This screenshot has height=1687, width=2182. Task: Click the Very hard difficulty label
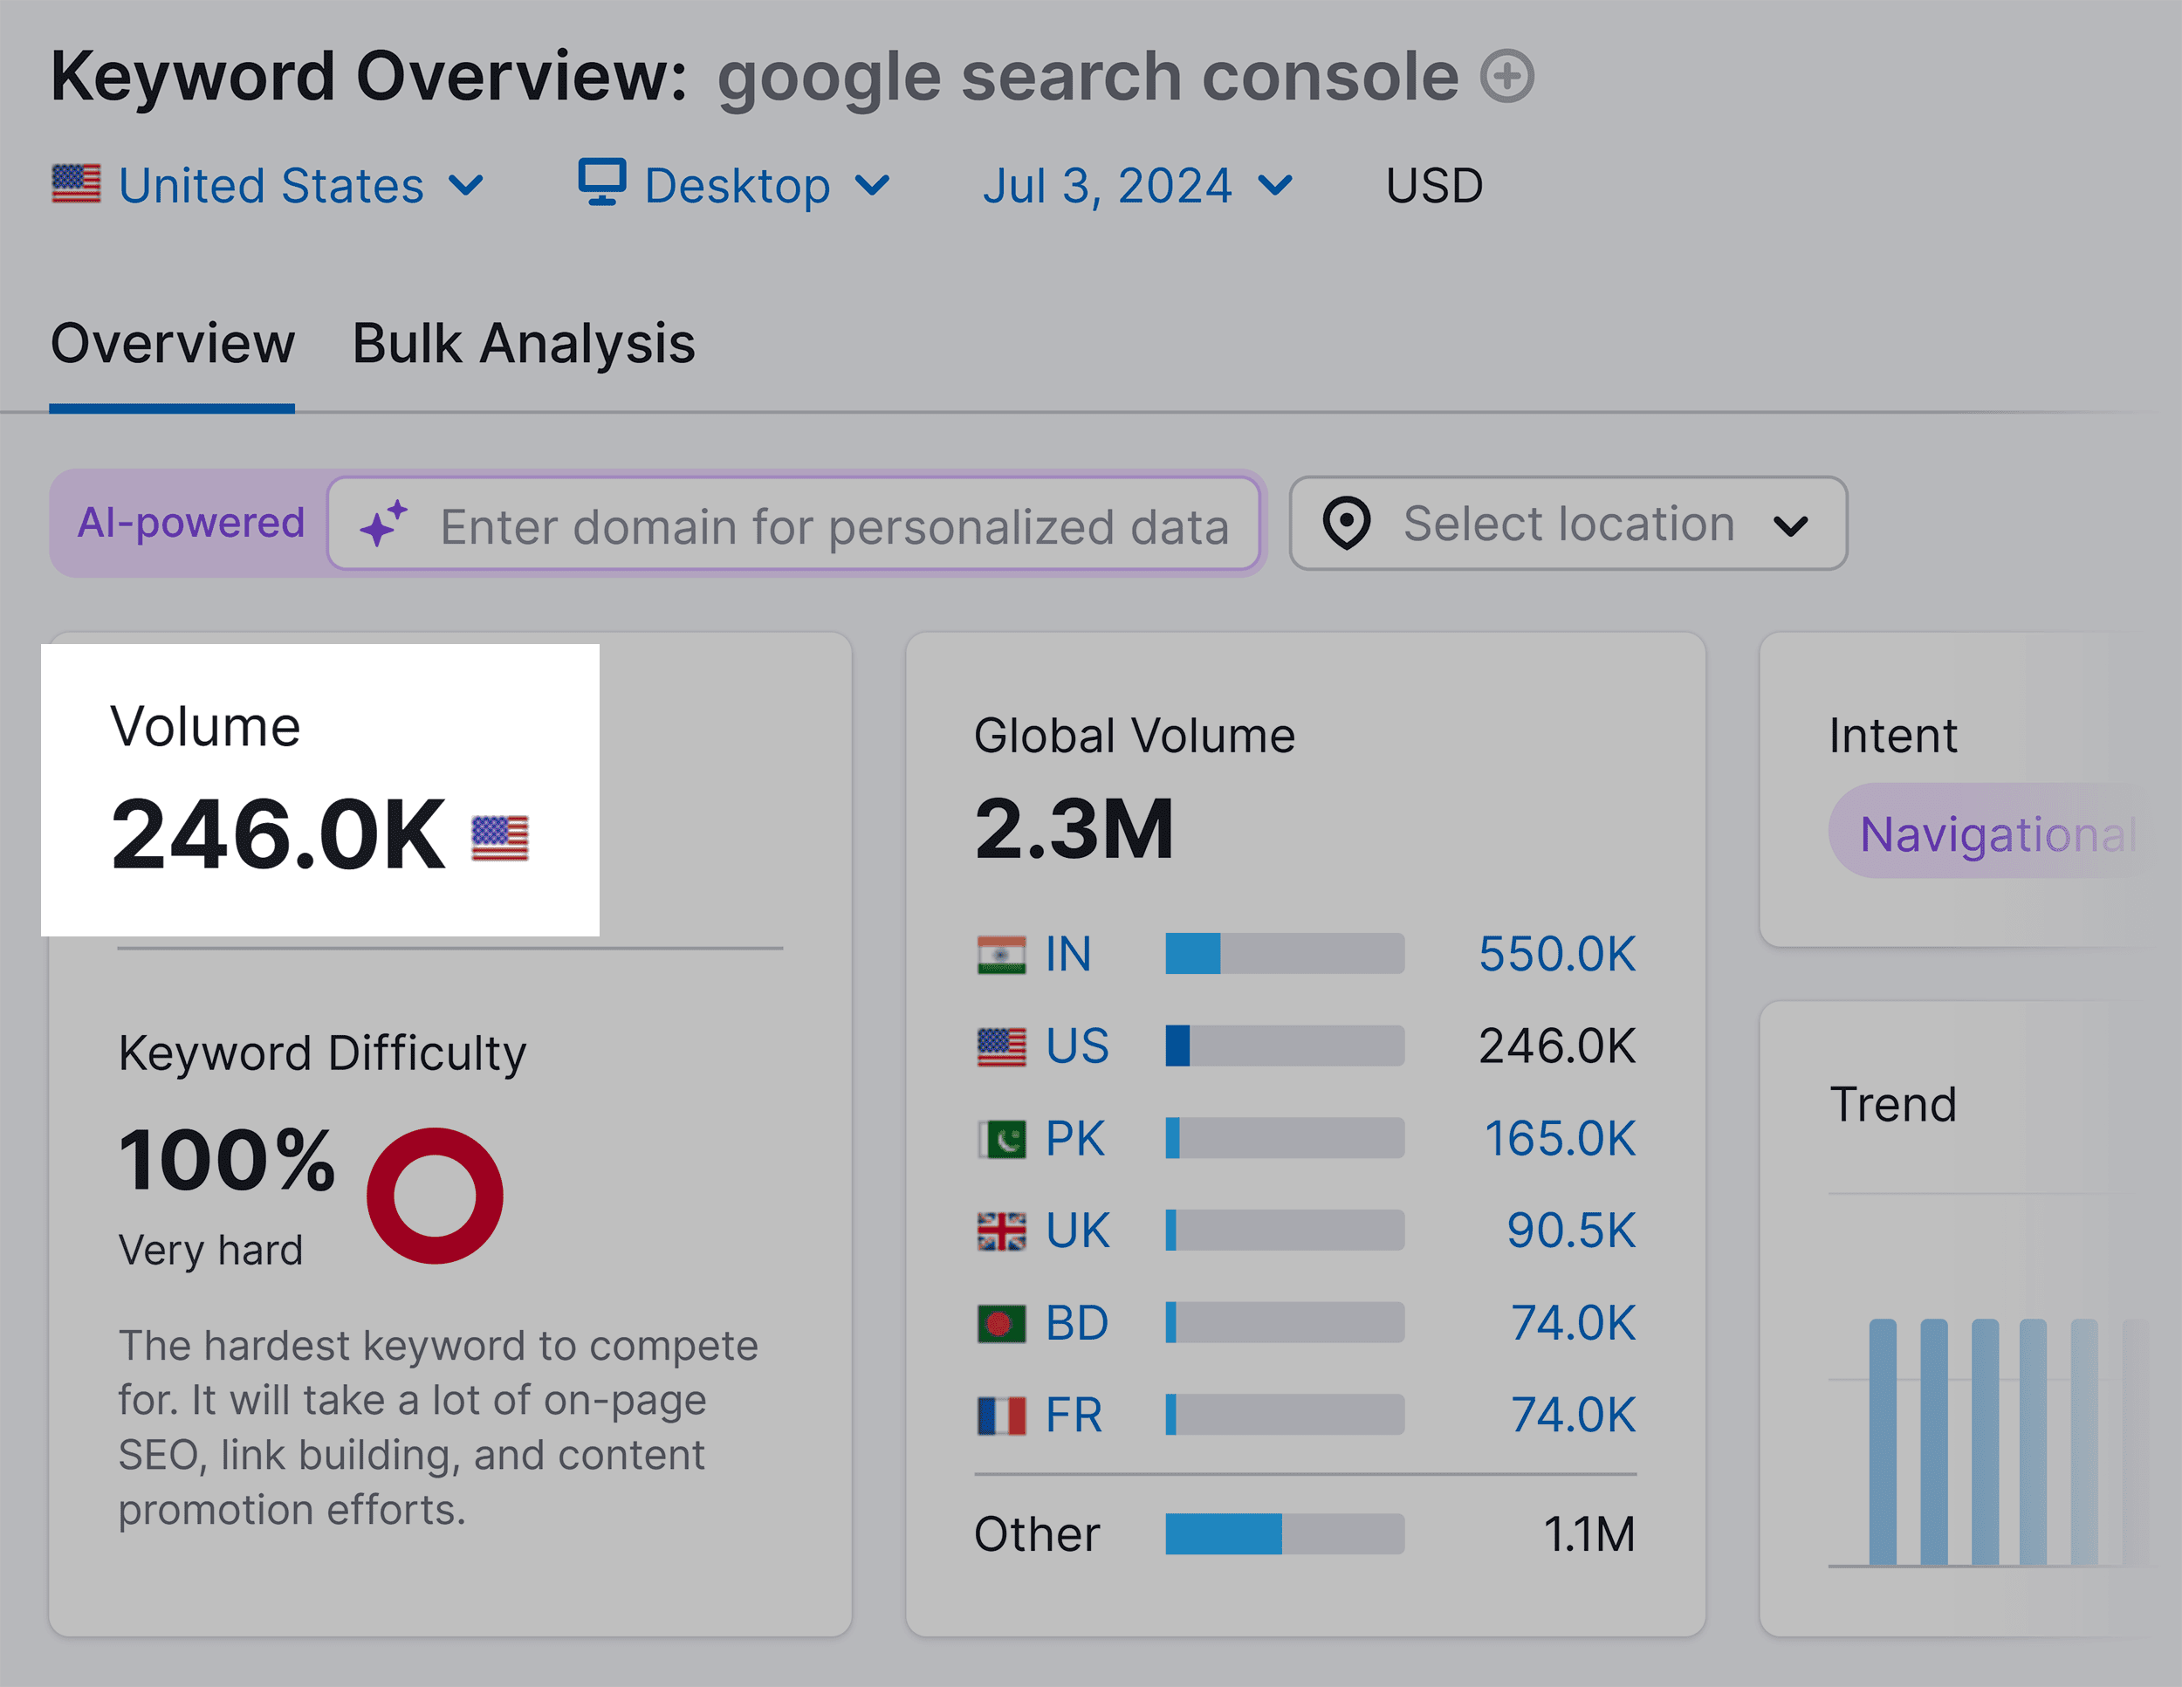[x=211, y=1251]
